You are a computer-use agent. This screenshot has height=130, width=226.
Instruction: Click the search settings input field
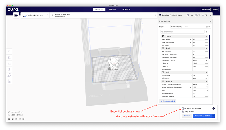pyautogui.click(x=182, y=32)
